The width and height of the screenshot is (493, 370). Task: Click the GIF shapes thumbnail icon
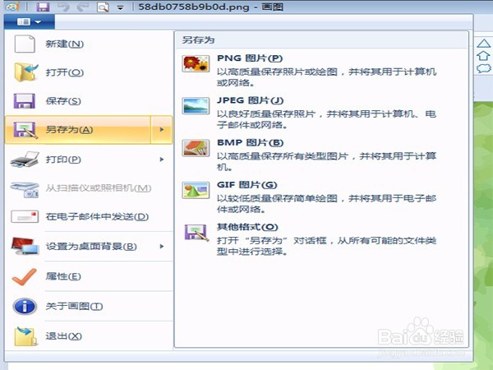tap(196, 190)
